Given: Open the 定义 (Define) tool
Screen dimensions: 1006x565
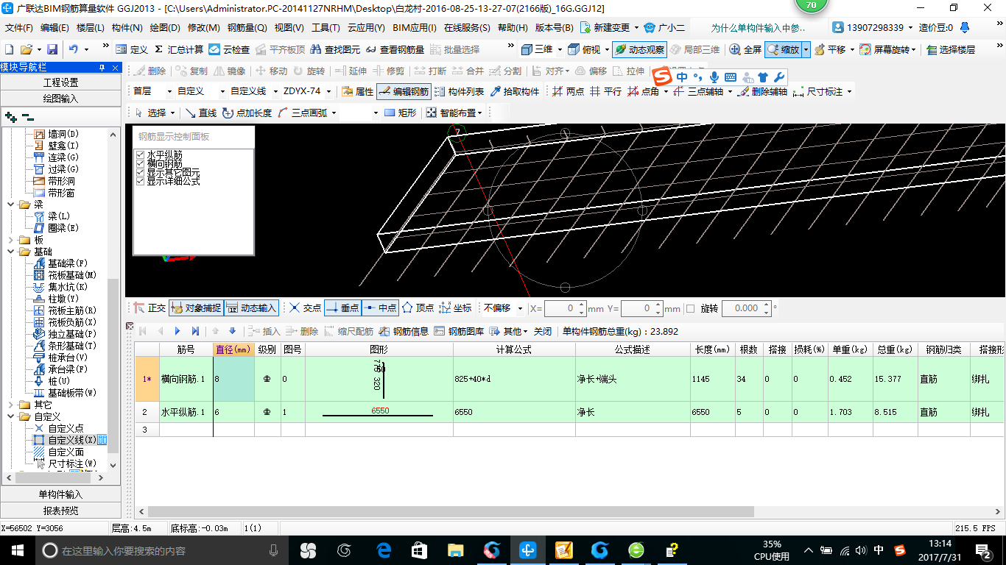Looking at the screenshot, I should click(x=132, y=49).
